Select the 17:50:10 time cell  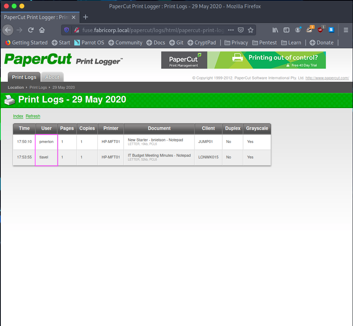pyautogui.click(x=24, y=142)
